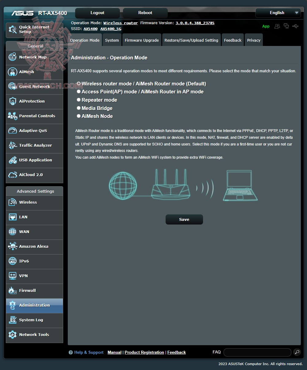Open Quick Internet Setup wizard icon

point(13,29)
